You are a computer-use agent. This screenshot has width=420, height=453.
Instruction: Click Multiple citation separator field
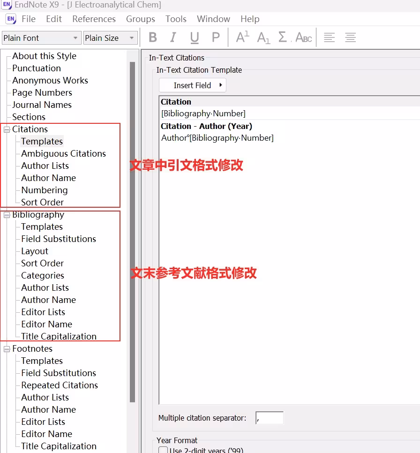point(270,418)
